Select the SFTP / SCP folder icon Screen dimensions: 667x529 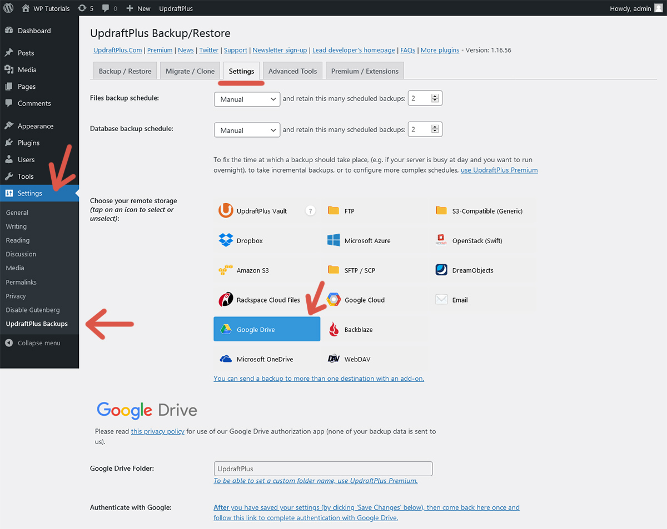[x=333, y=270]
